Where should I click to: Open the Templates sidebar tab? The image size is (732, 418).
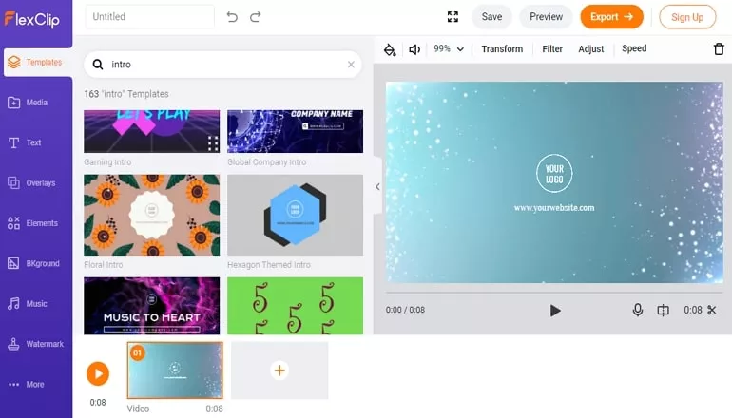[37, 62]
